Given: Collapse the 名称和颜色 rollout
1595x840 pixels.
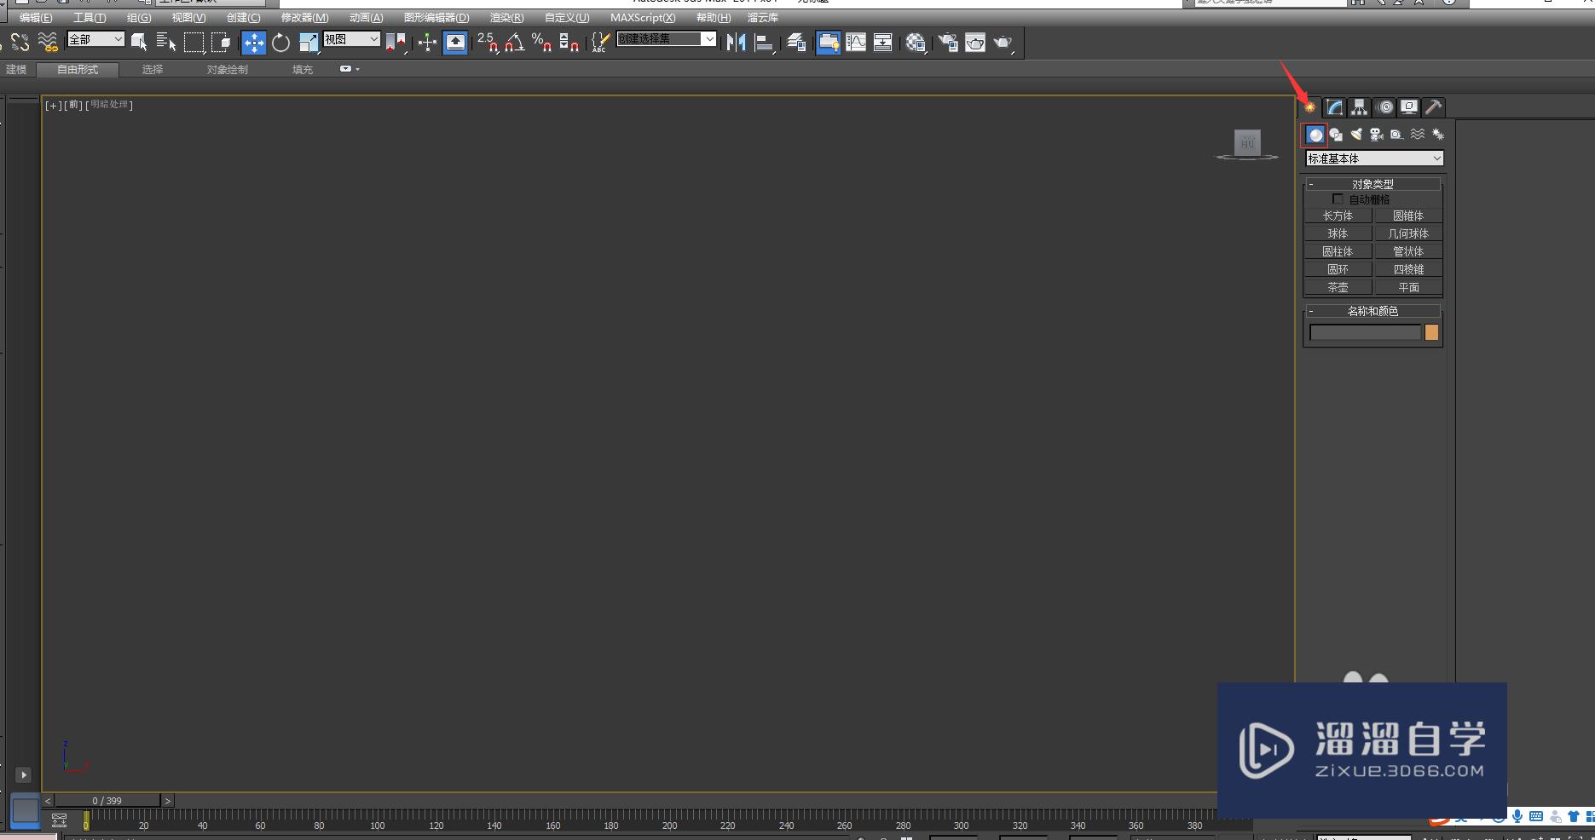Looking at the screenshot, I should pos(1373,311).
